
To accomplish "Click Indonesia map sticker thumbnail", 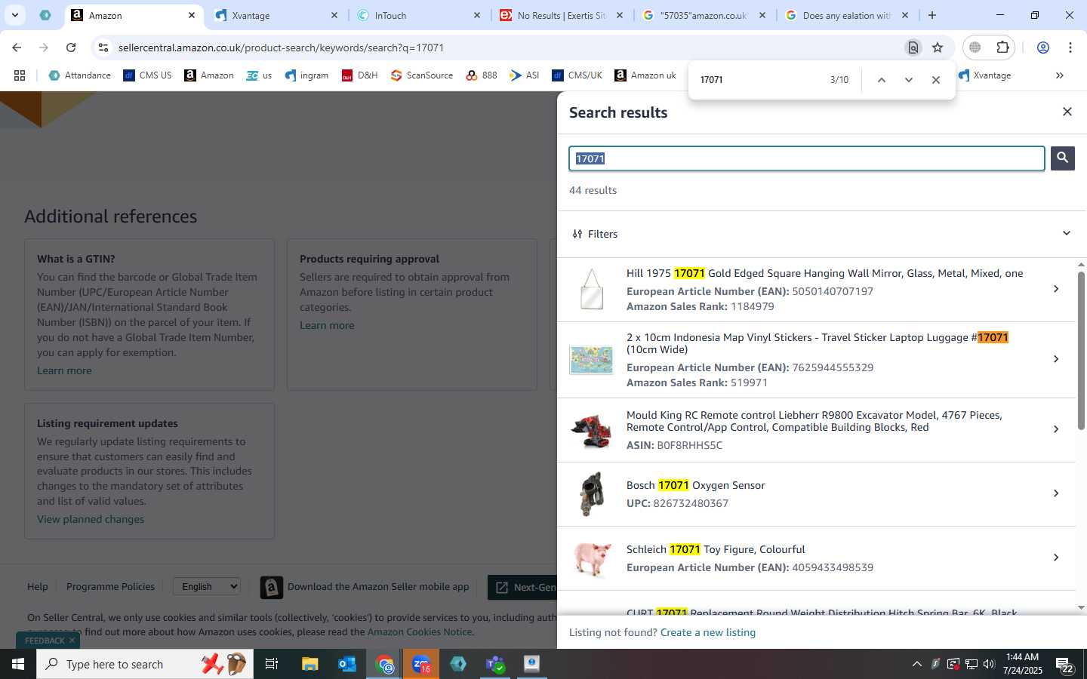I will [591, 360].
